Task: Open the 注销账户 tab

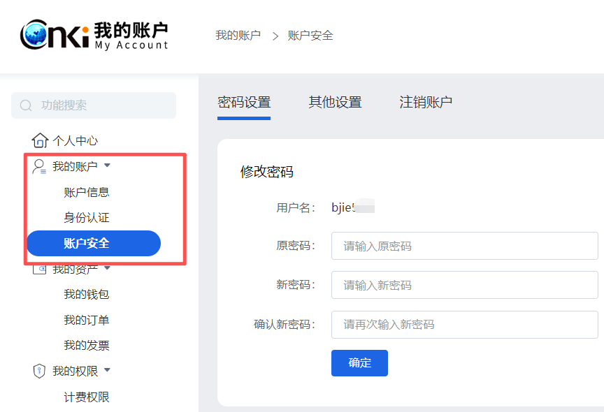Action: pyautogui.click(x=426, y=102)
